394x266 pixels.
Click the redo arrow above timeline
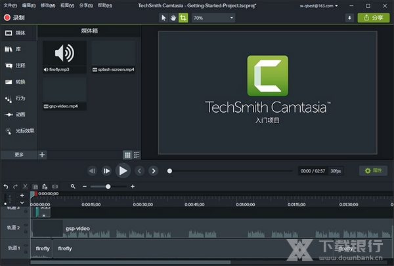point(16,187)
